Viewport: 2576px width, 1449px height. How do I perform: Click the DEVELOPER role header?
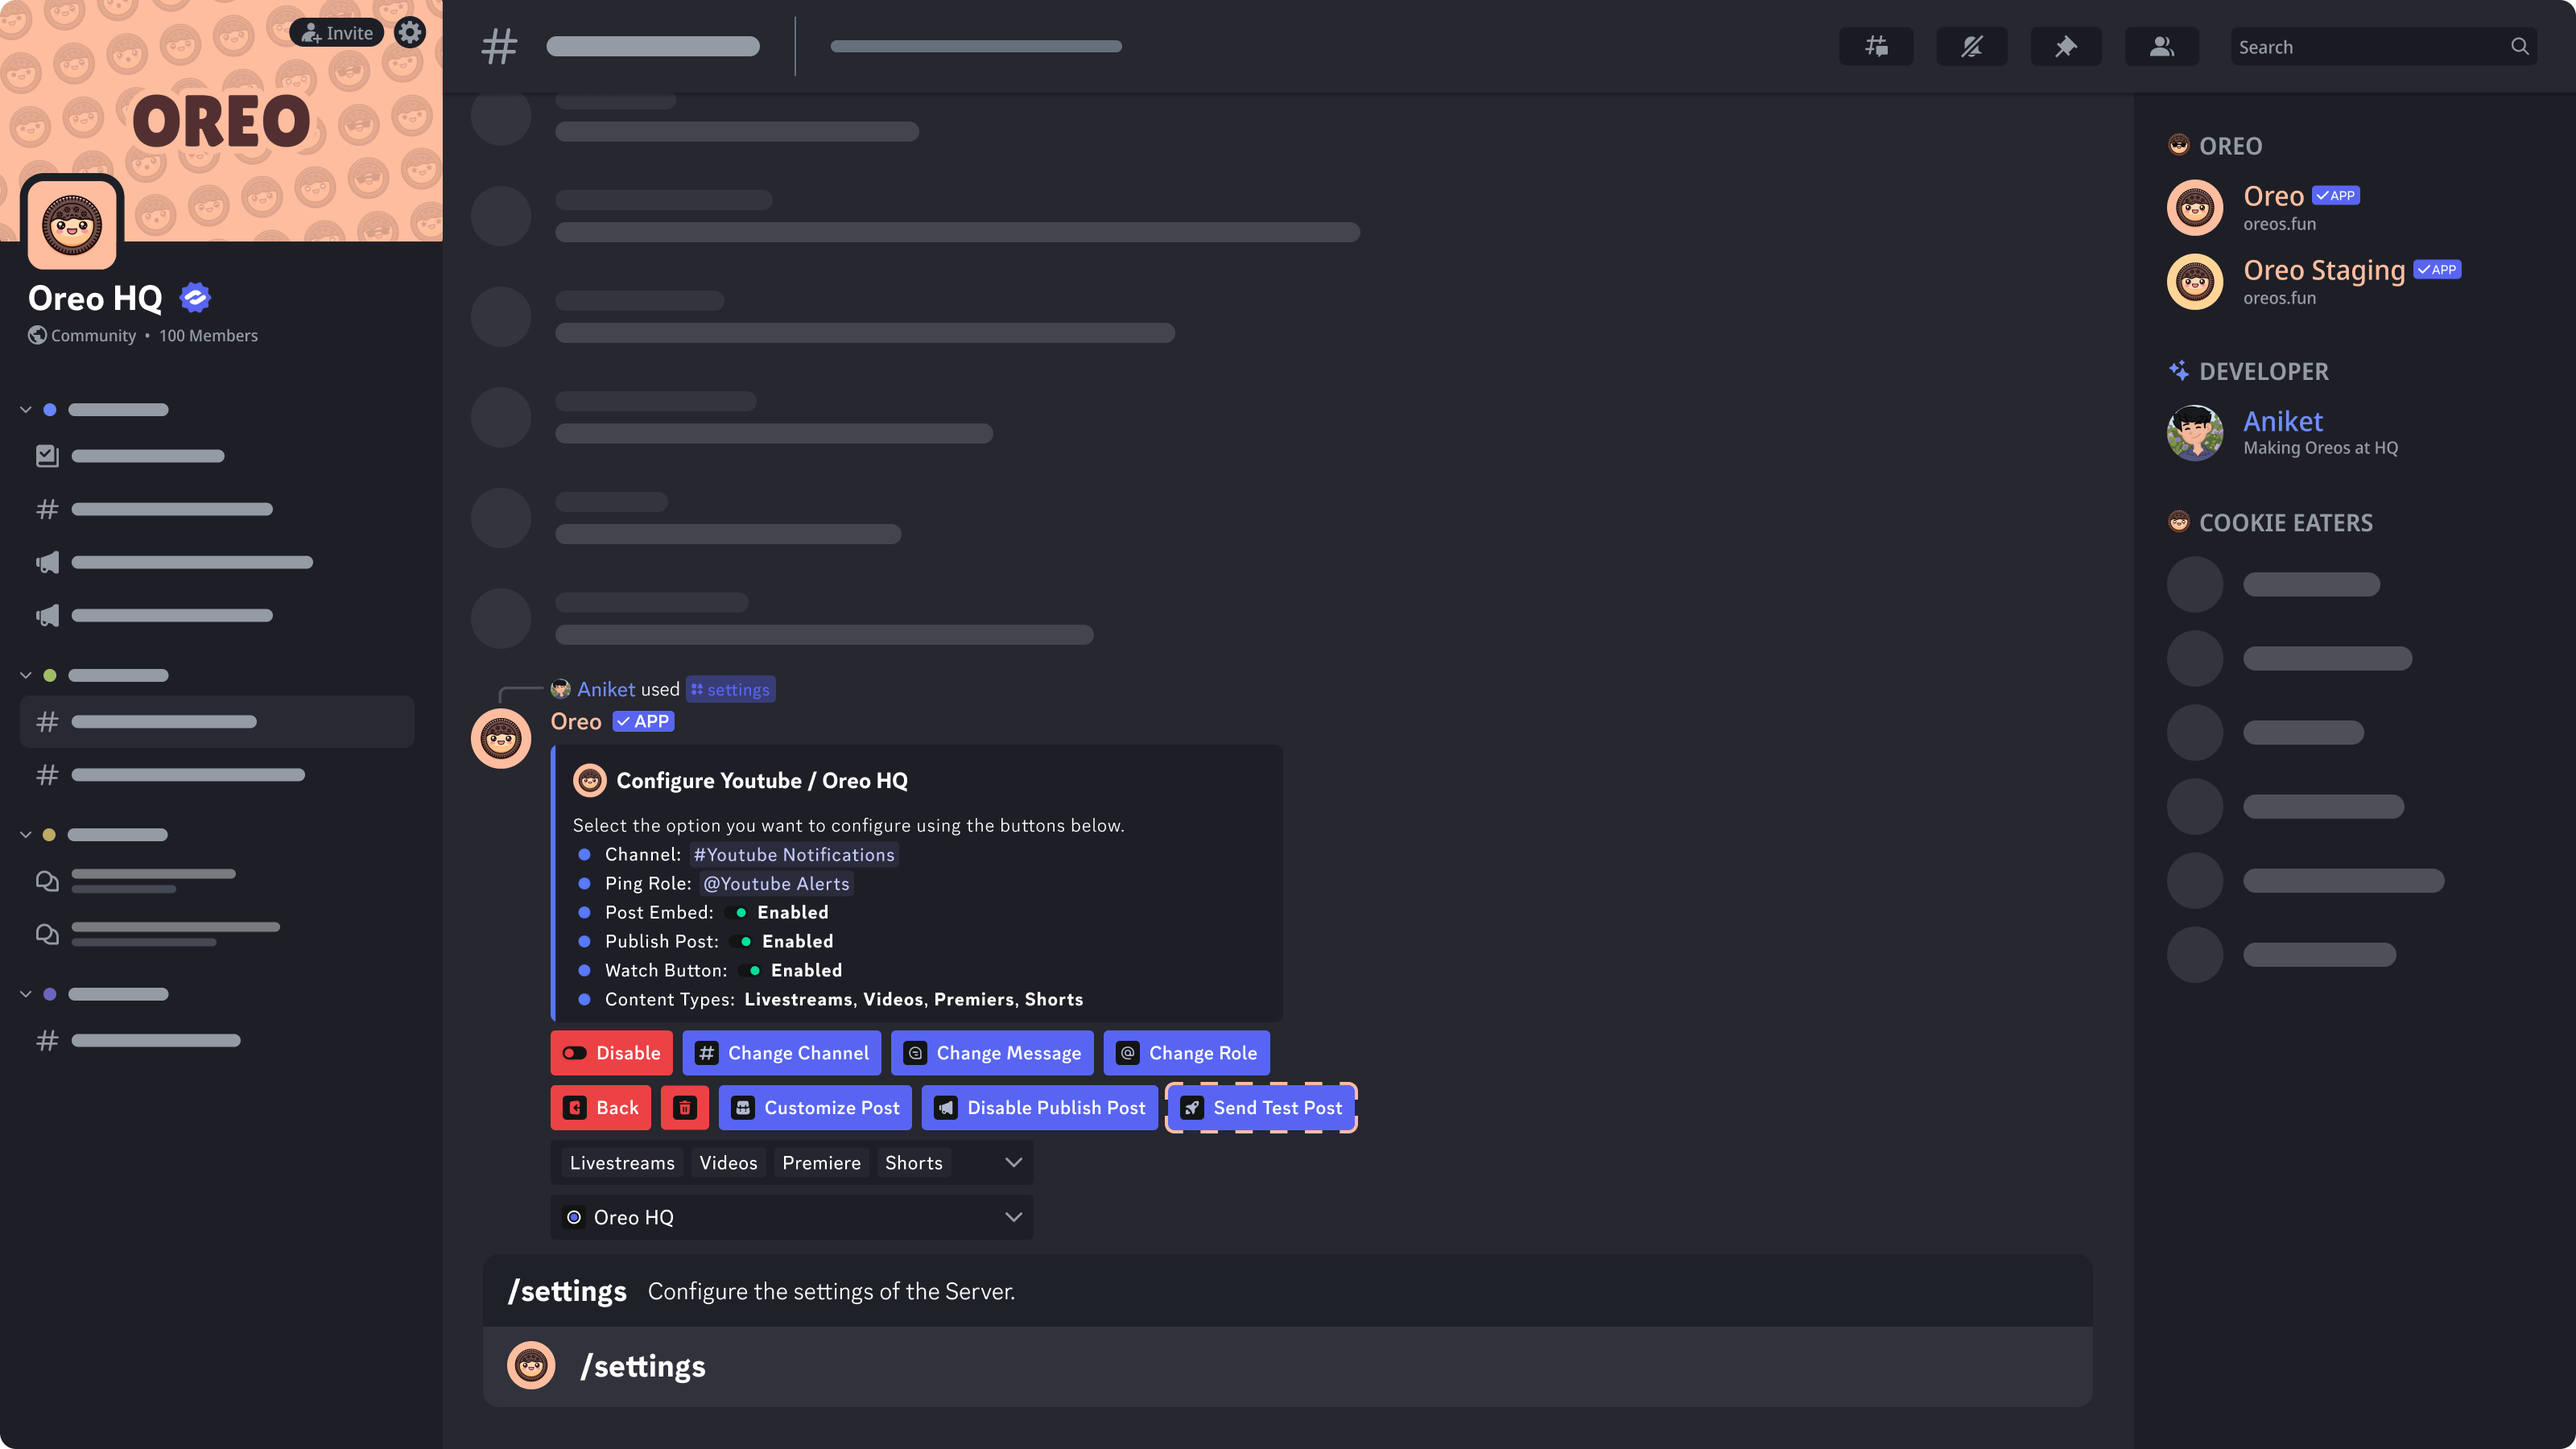(x=2248, y=371)
